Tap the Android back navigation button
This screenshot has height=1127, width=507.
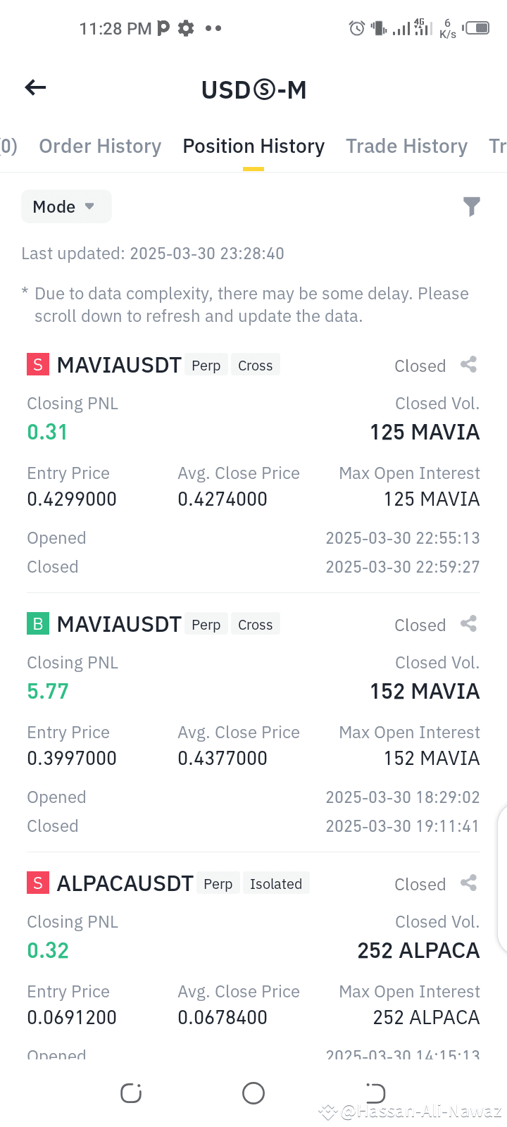click(x=376, y=1093)
